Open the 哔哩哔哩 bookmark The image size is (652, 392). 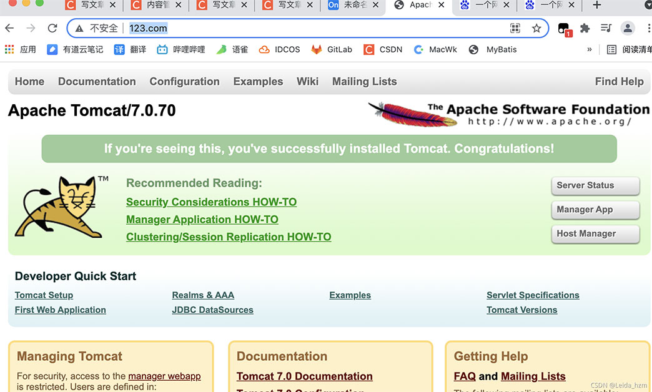click(181, 49)
